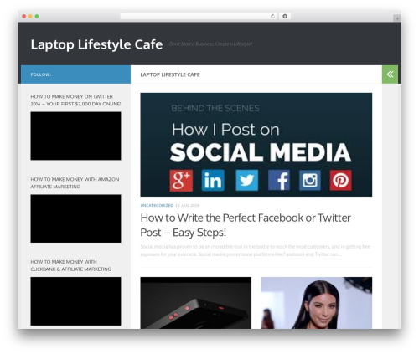Image resolution: width=419 pixels, height=354 pixels.
Task: Open the Uncategorized category link
Action: point(157,205)
